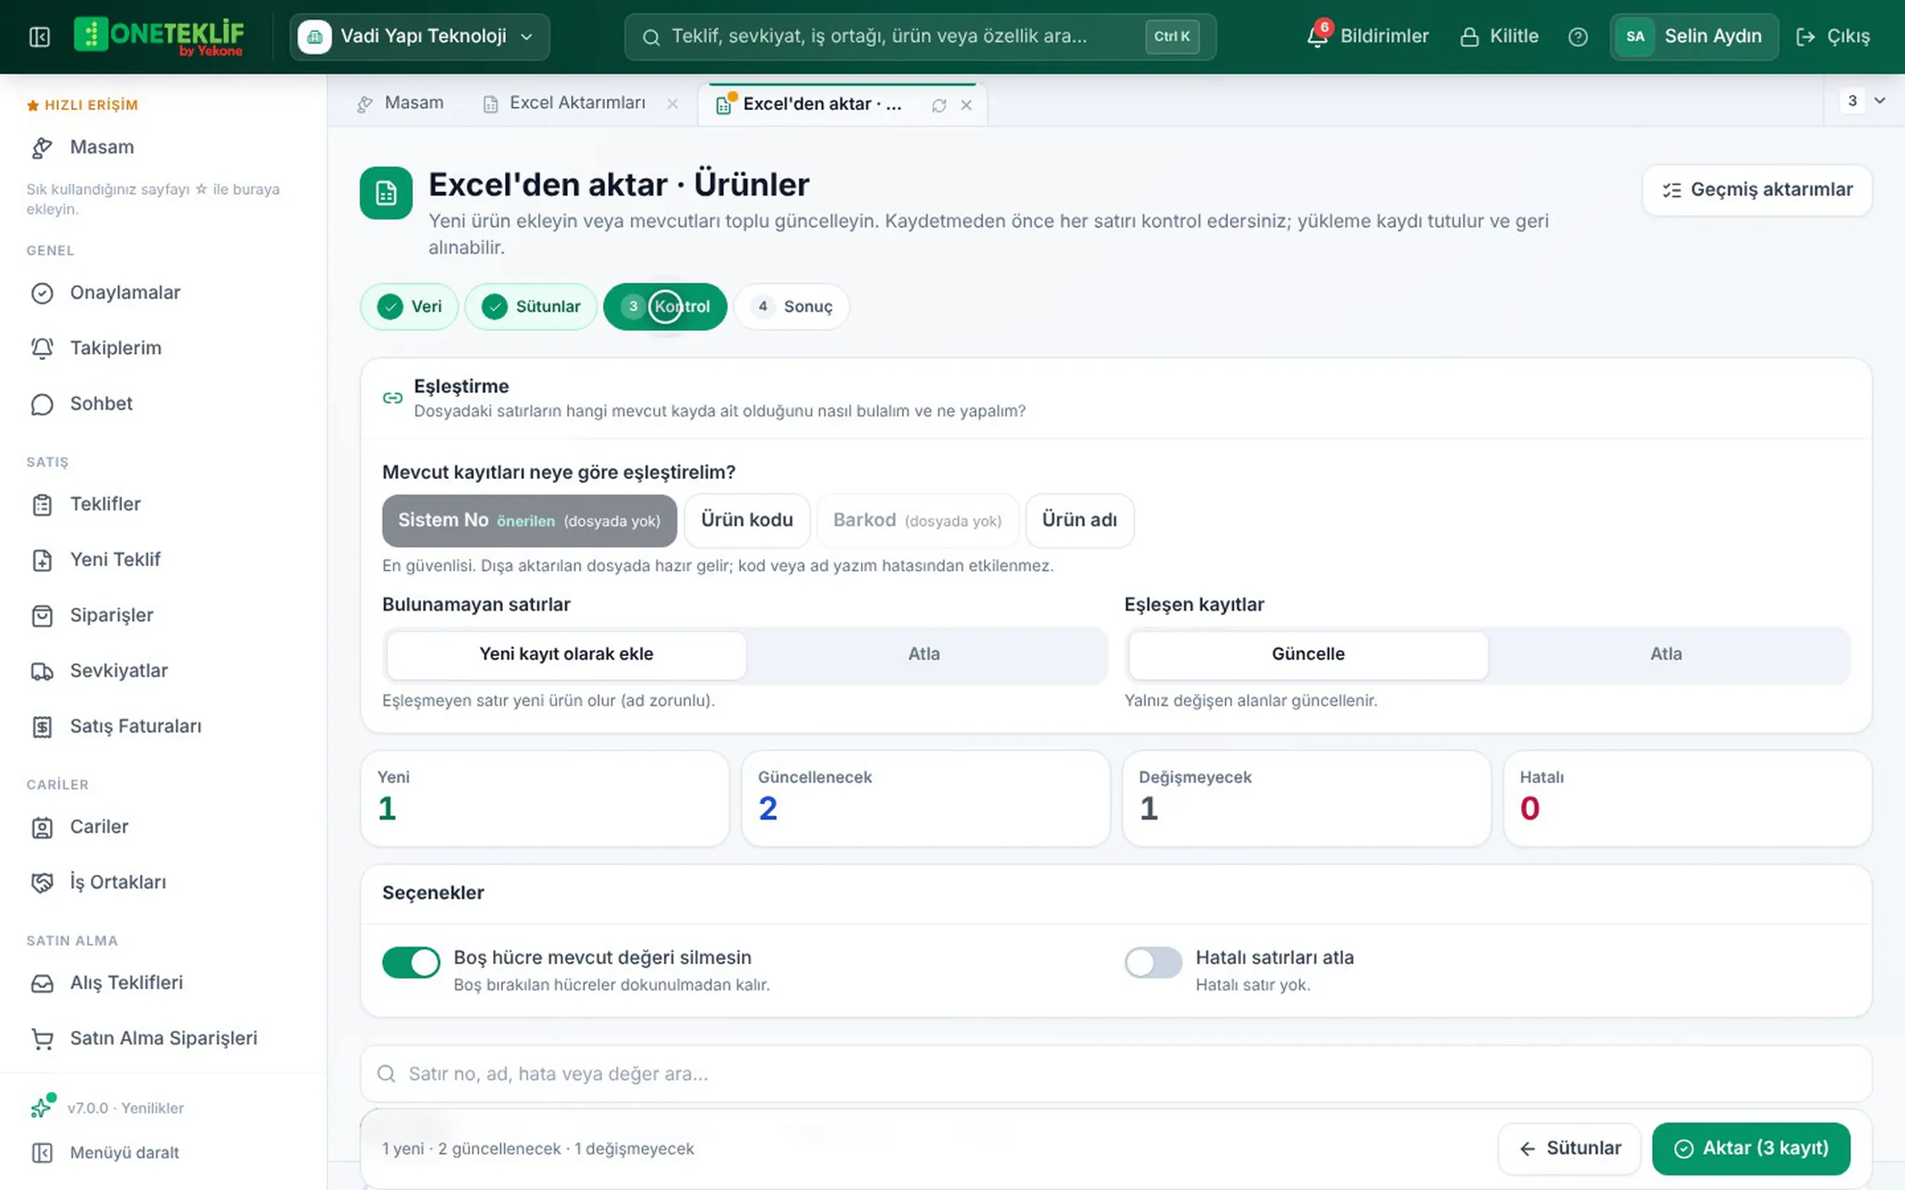Open Geçmiş aktarımlar

[1757, 190]
